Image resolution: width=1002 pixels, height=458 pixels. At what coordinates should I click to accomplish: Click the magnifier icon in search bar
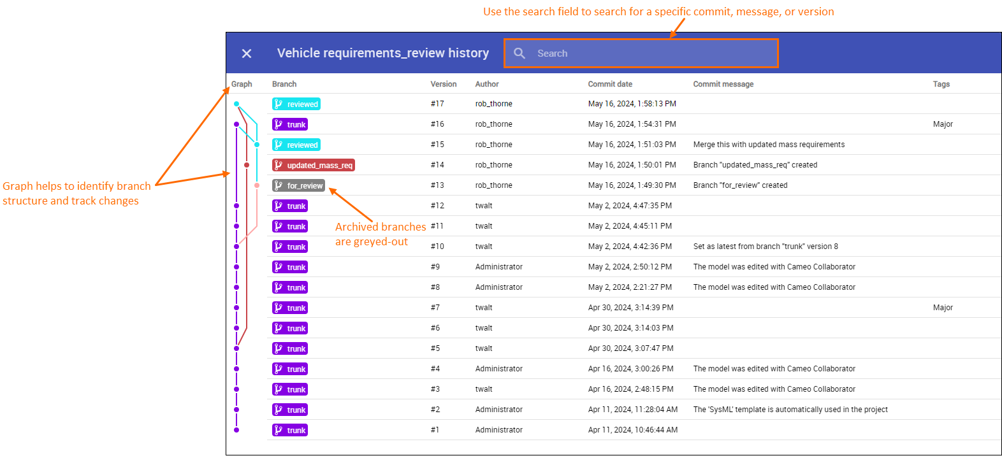(x=519, y=54)
